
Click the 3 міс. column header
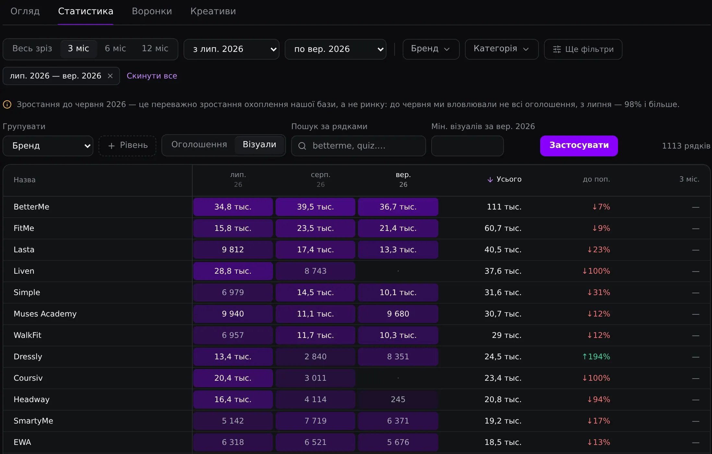[689, 179]
